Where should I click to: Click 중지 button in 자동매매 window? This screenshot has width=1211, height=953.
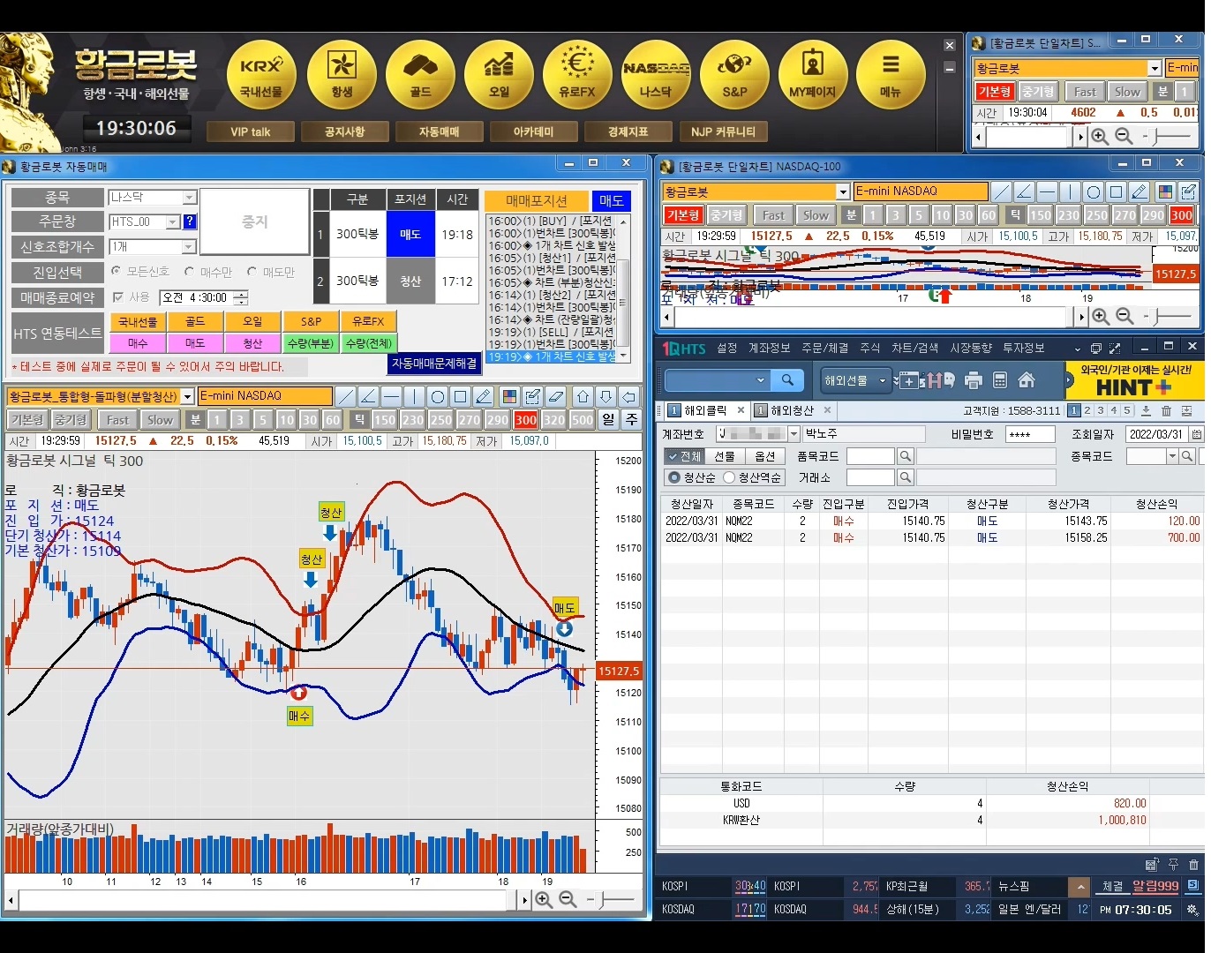(x=255, y=222)
